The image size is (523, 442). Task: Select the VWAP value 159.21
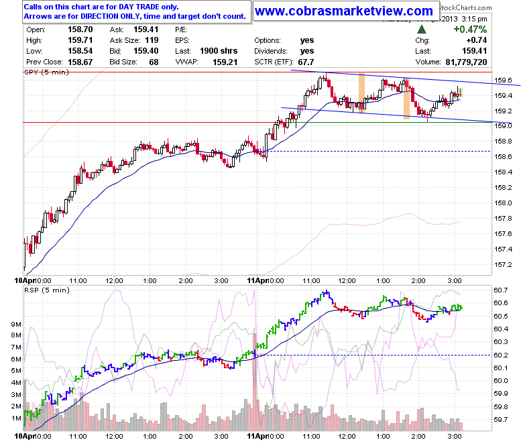click(225, 62)
